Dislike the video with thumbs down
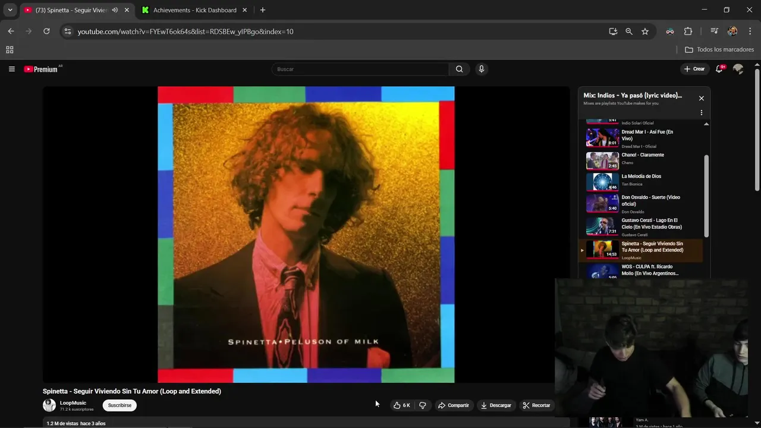The image size is (761, 428). tap(423, 405)
